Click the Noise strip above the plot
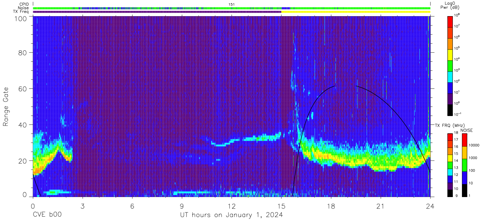 tap(232, 8)
